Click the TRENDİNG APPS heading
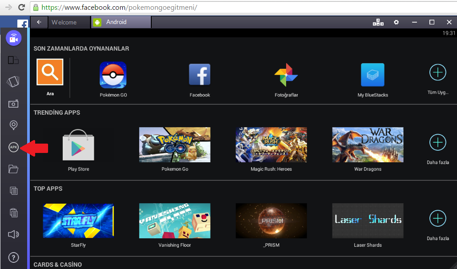The image size is (457, 269). (x=57, y=112)
